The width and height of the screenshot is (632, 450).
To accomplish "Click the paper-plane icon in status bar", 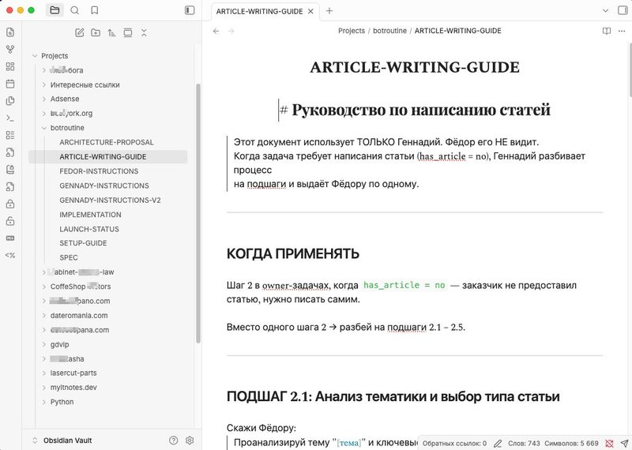I will (x=624, y=444).
